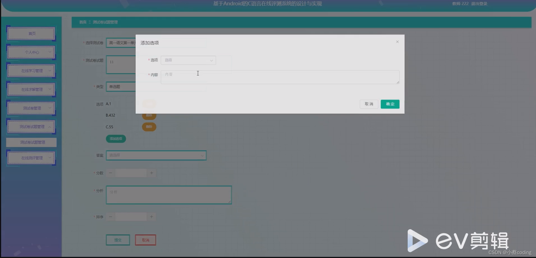The width and height of the screenshot is (536, 258).
Task: Click 首页 in the breadcrumb
Action: [x=83, y=22]
